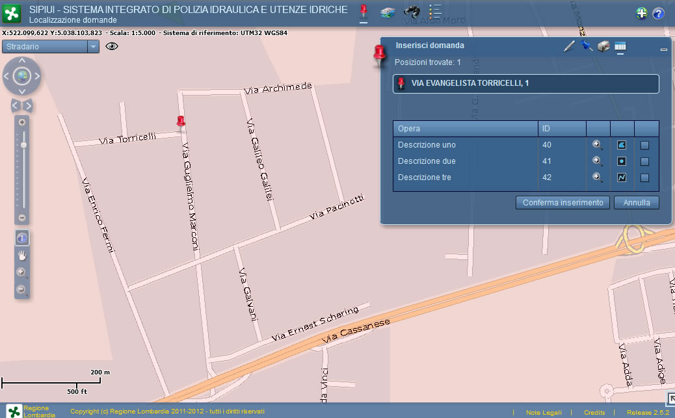Minimize the Inserisci domanda panel

pyautogui.click(x=663, y=50)
